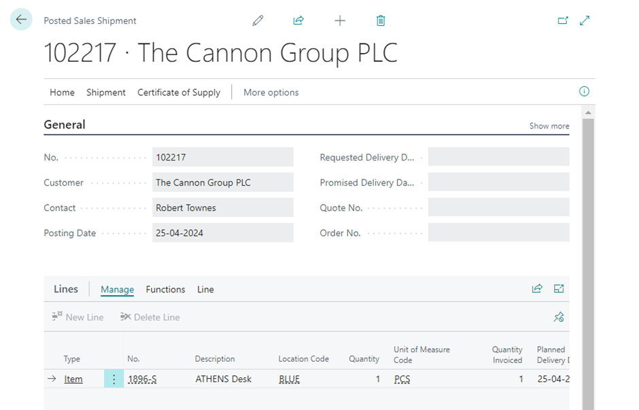This screenshot has width=639, height=410.
Task: Click the pencil edit icon
Action: (x=258, y=20)
